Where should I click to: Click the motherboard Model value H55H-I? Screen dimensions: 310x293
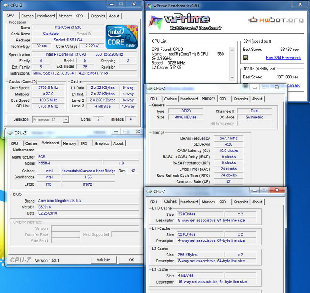[x=69, y=163]
